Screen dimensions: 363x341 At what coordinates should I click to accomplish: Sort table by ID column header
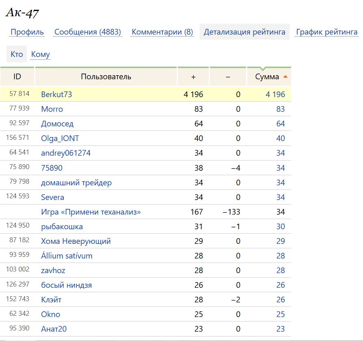tap(17, 77)
